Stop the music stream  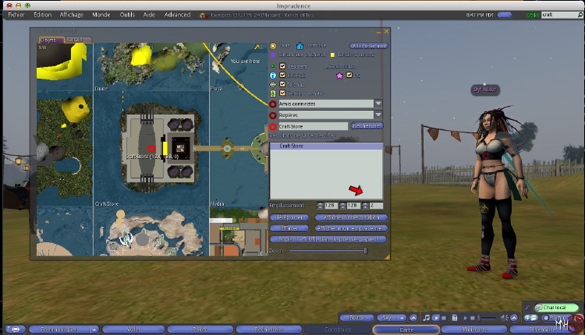click(444, 318)
